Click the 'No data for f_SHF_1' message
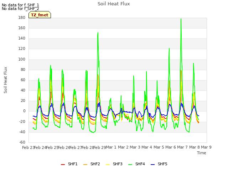228x171 pixels. [20, 5]
